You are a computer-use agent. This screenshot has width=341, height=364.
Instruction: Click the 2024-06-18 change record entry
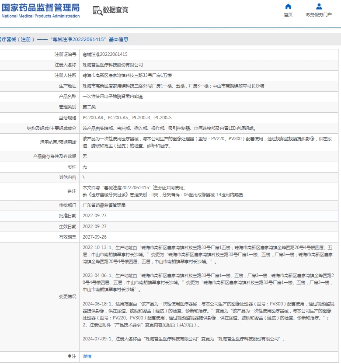[209, 314]
